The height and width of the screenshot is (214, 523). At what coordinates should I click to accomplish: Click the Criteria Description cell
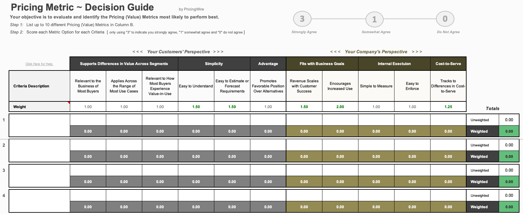click(x=39, y=86)
